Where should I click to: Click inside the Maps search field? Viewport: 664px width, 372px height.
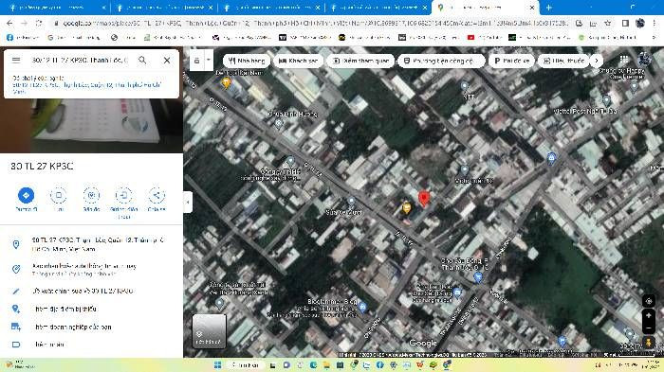click(80, 60)
